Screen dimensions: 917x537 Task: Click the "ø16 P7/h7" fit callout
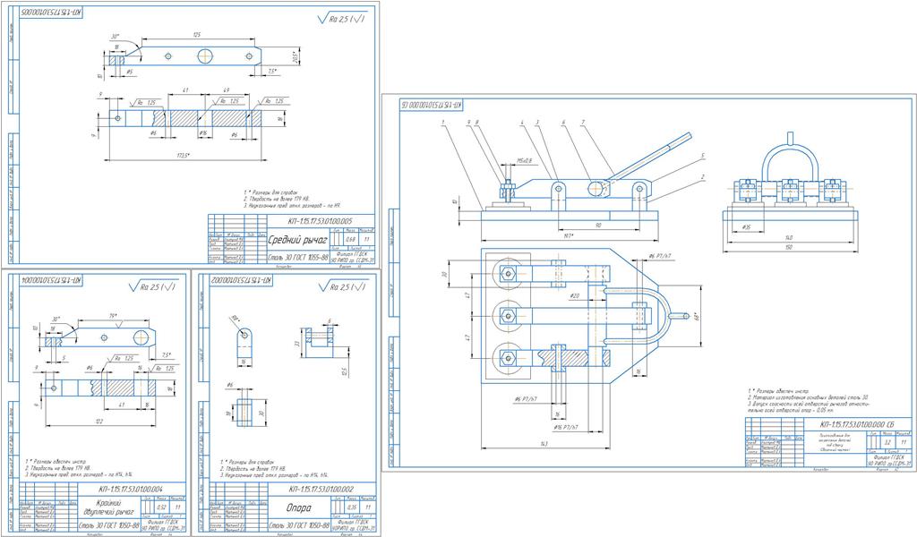coord(566,428)
